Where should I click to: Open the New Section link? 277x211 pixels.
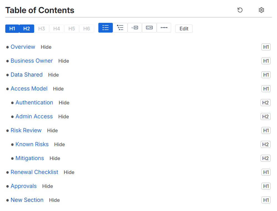(x=27, y=200)
